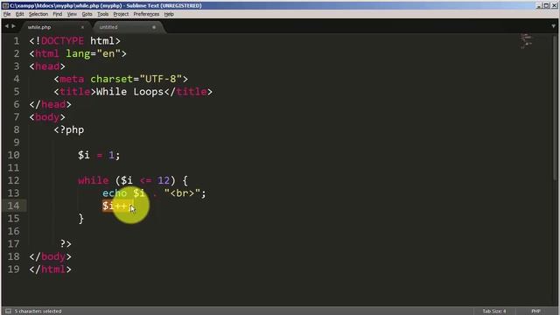Open the Project menu
Screen dimensions: 560x315
tap(121, 14)
